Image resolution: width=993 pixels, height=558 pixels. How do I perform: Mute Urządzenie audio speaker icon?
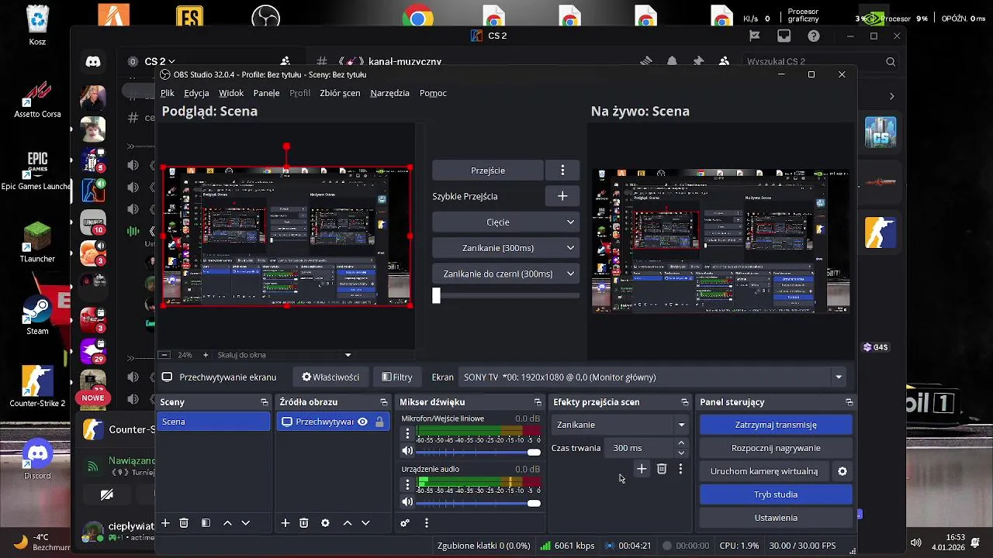click(x=407, y=503)
